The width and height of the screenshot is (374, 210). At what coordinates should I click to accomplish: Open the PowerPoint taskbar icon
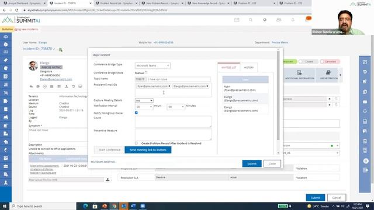point(105,206)
